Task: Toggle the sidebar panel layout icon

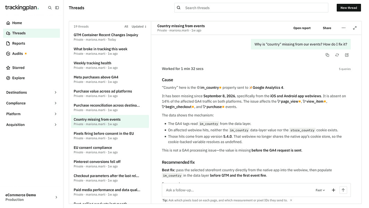Action: (57, 8)
